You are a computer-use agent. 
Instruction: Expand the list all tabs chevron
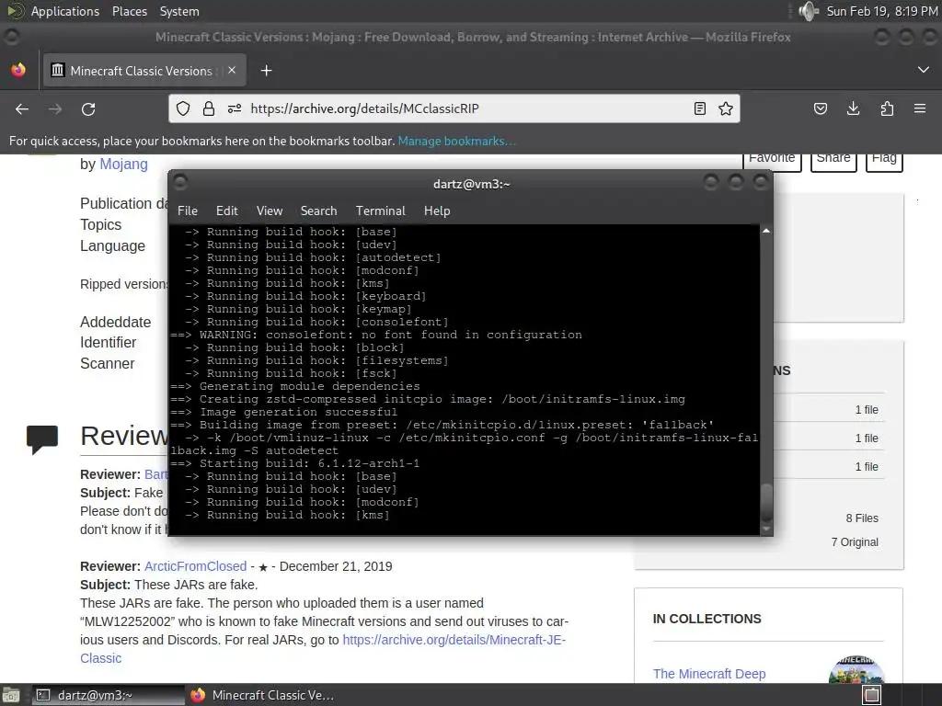(924, 70)
